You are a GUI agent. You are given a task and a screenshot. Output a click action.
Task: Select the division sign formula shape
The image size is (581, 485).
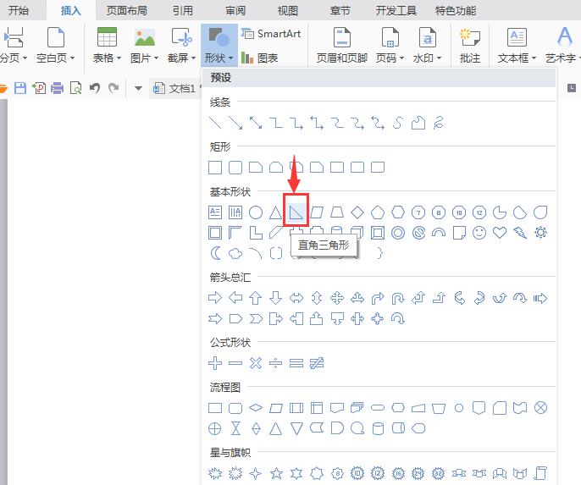pyautogui.click(x=276, y=363)
